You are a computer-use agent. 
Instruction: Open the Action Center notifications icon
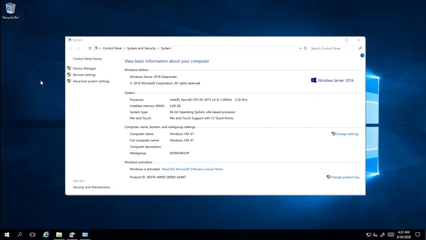(x=418, y=235)
